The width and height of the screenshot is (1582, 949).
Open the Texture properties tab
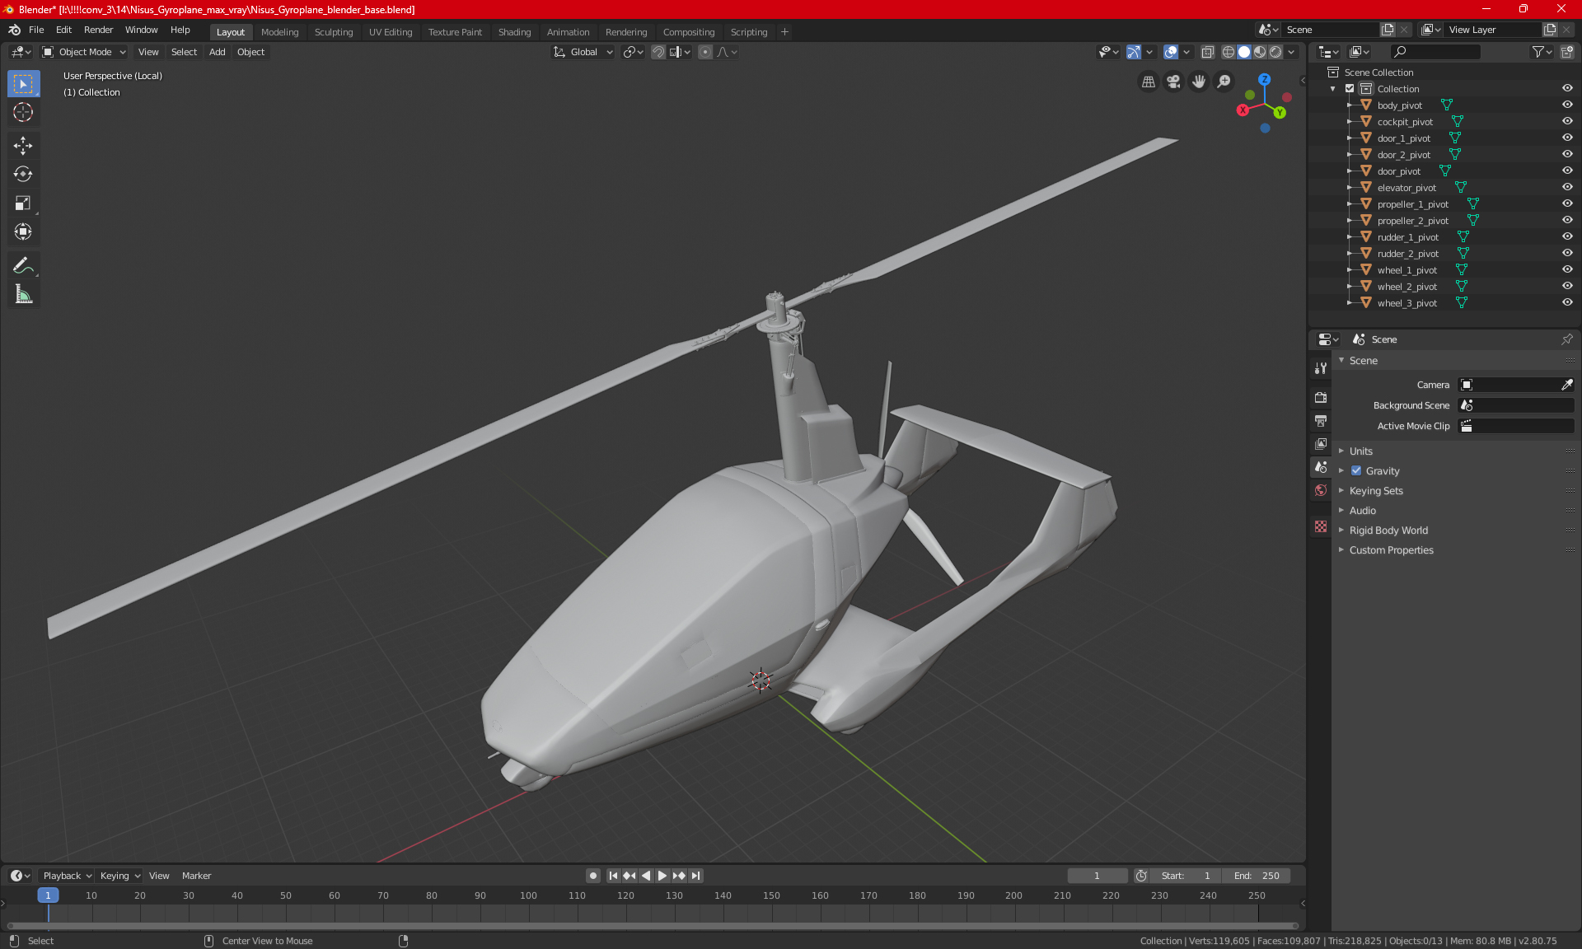(1321, 526)
